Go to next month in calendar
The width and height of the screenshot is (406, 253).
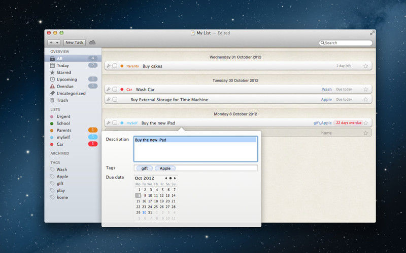point(175,178)
